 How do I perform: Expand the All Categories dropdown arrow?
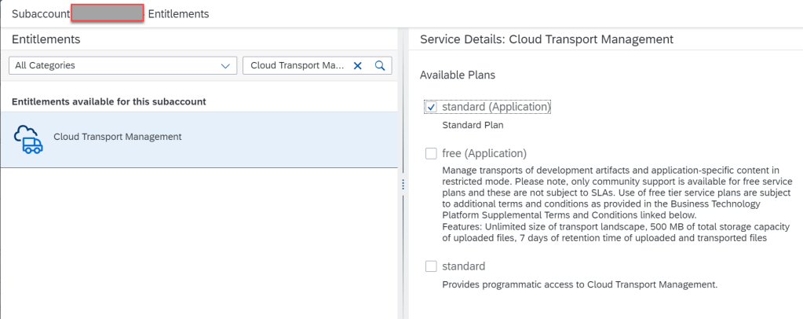[x=226, y=66]
